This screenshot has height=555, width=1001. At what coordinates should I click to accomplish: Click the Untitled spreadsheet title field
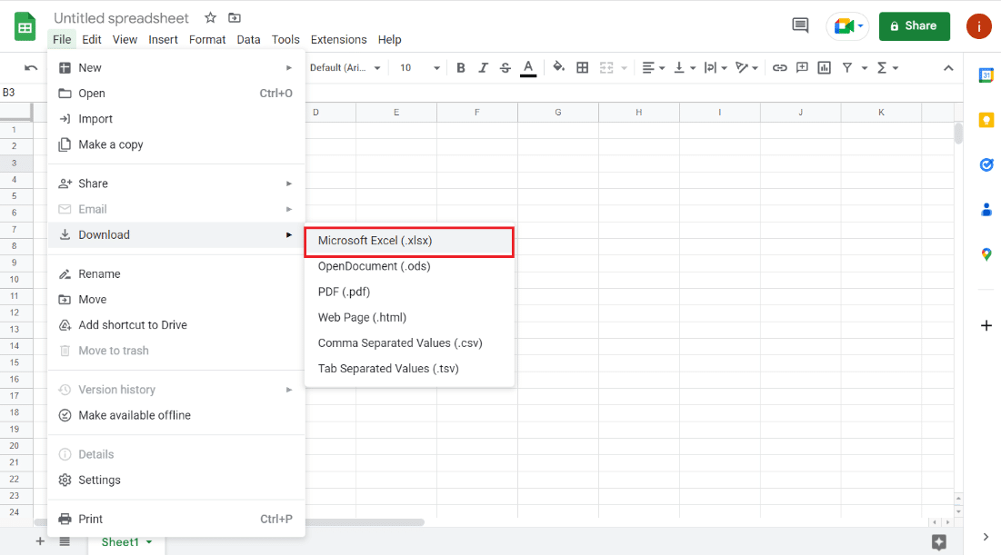(121, 18)
